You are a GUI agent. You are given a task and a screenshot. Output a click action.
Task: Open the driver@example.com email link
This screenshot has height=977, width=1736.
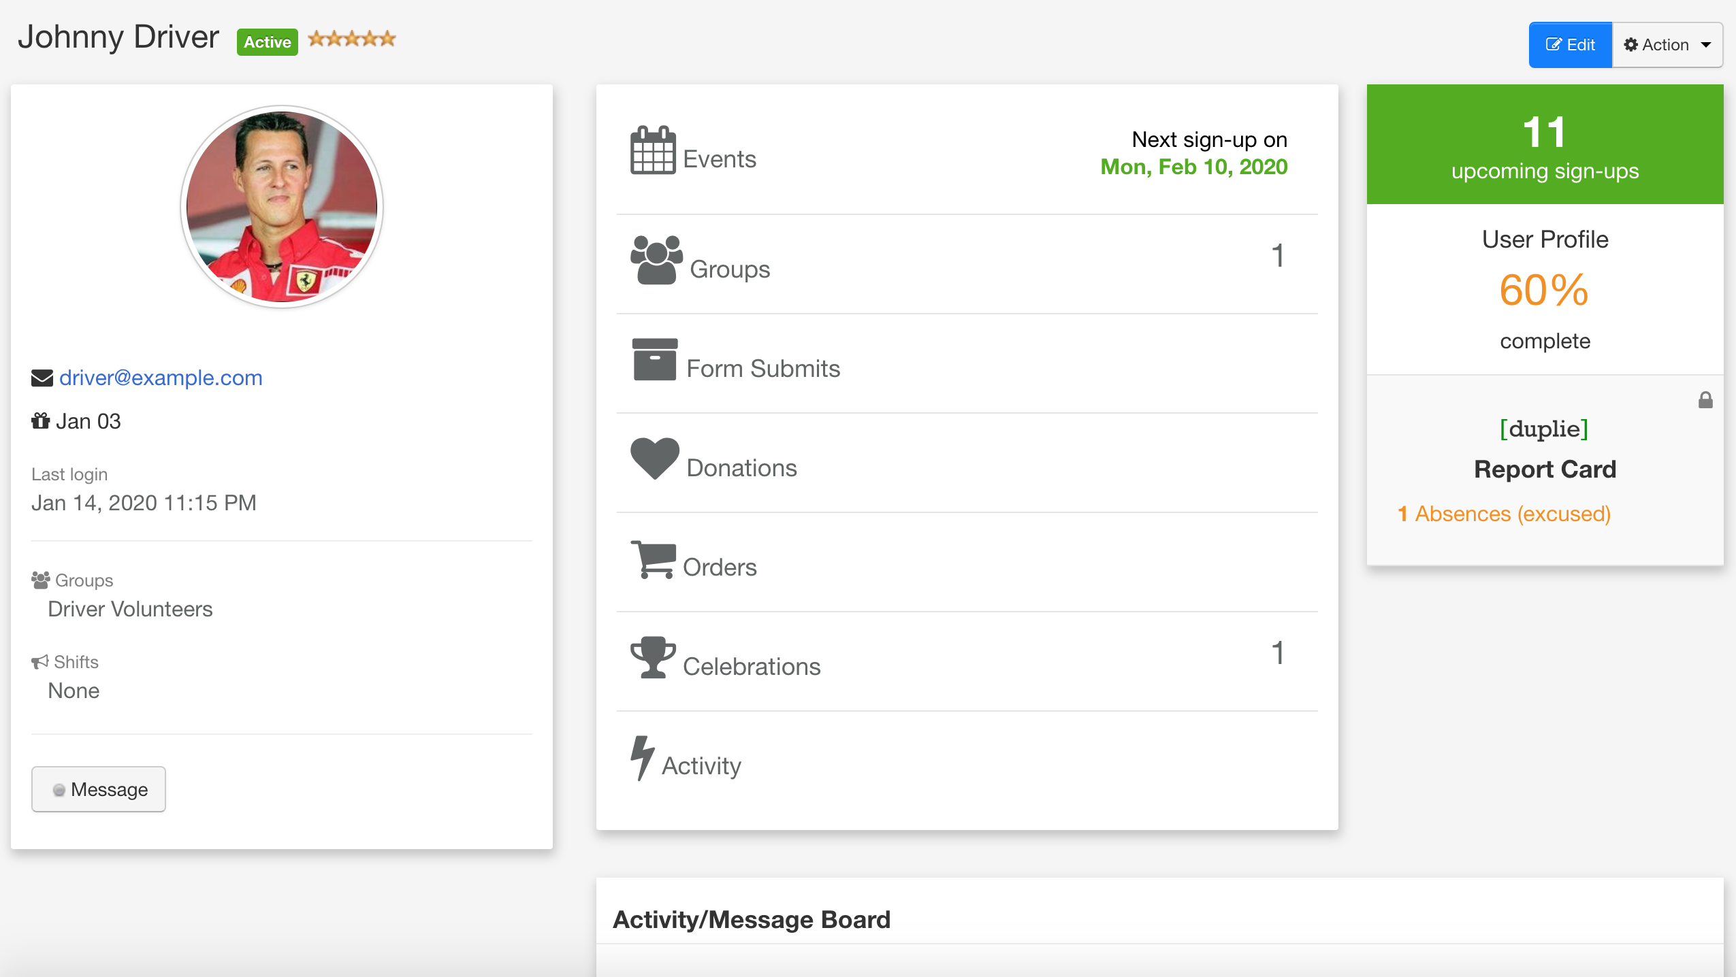pyautogui.click(x=161, y=378)
